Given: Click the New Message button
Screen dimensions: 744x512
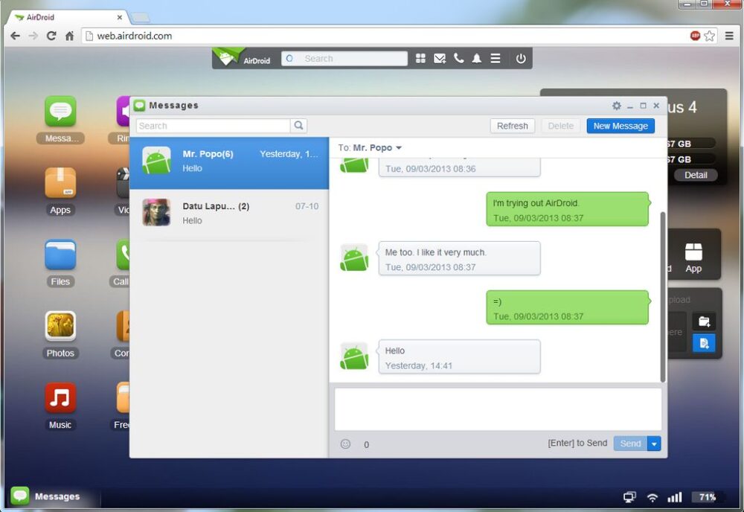Looking at the screenshot, I should 620,125.
